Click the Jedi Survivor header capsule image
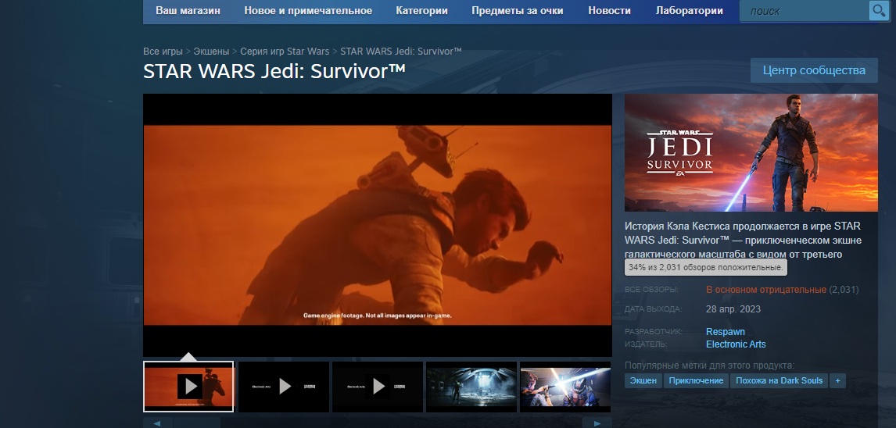 point(751,153)
